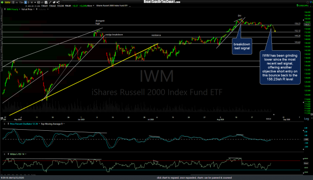Close the Price Percent Oscillator pane
The image size is (313, 180).
point(4,124)
